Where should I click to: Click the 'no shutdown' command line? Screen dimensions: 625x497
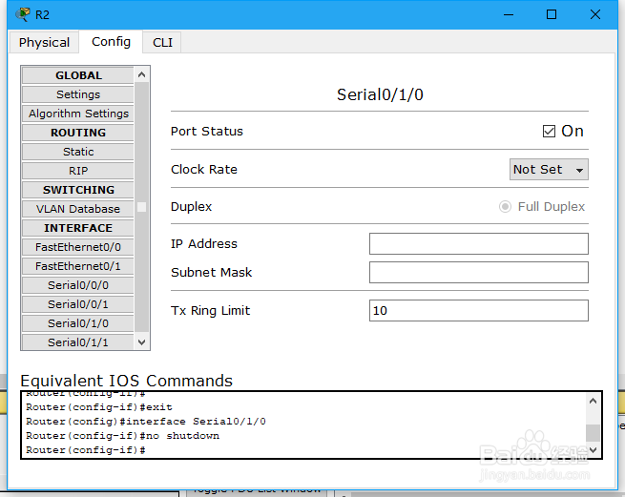tap(122, 436)
